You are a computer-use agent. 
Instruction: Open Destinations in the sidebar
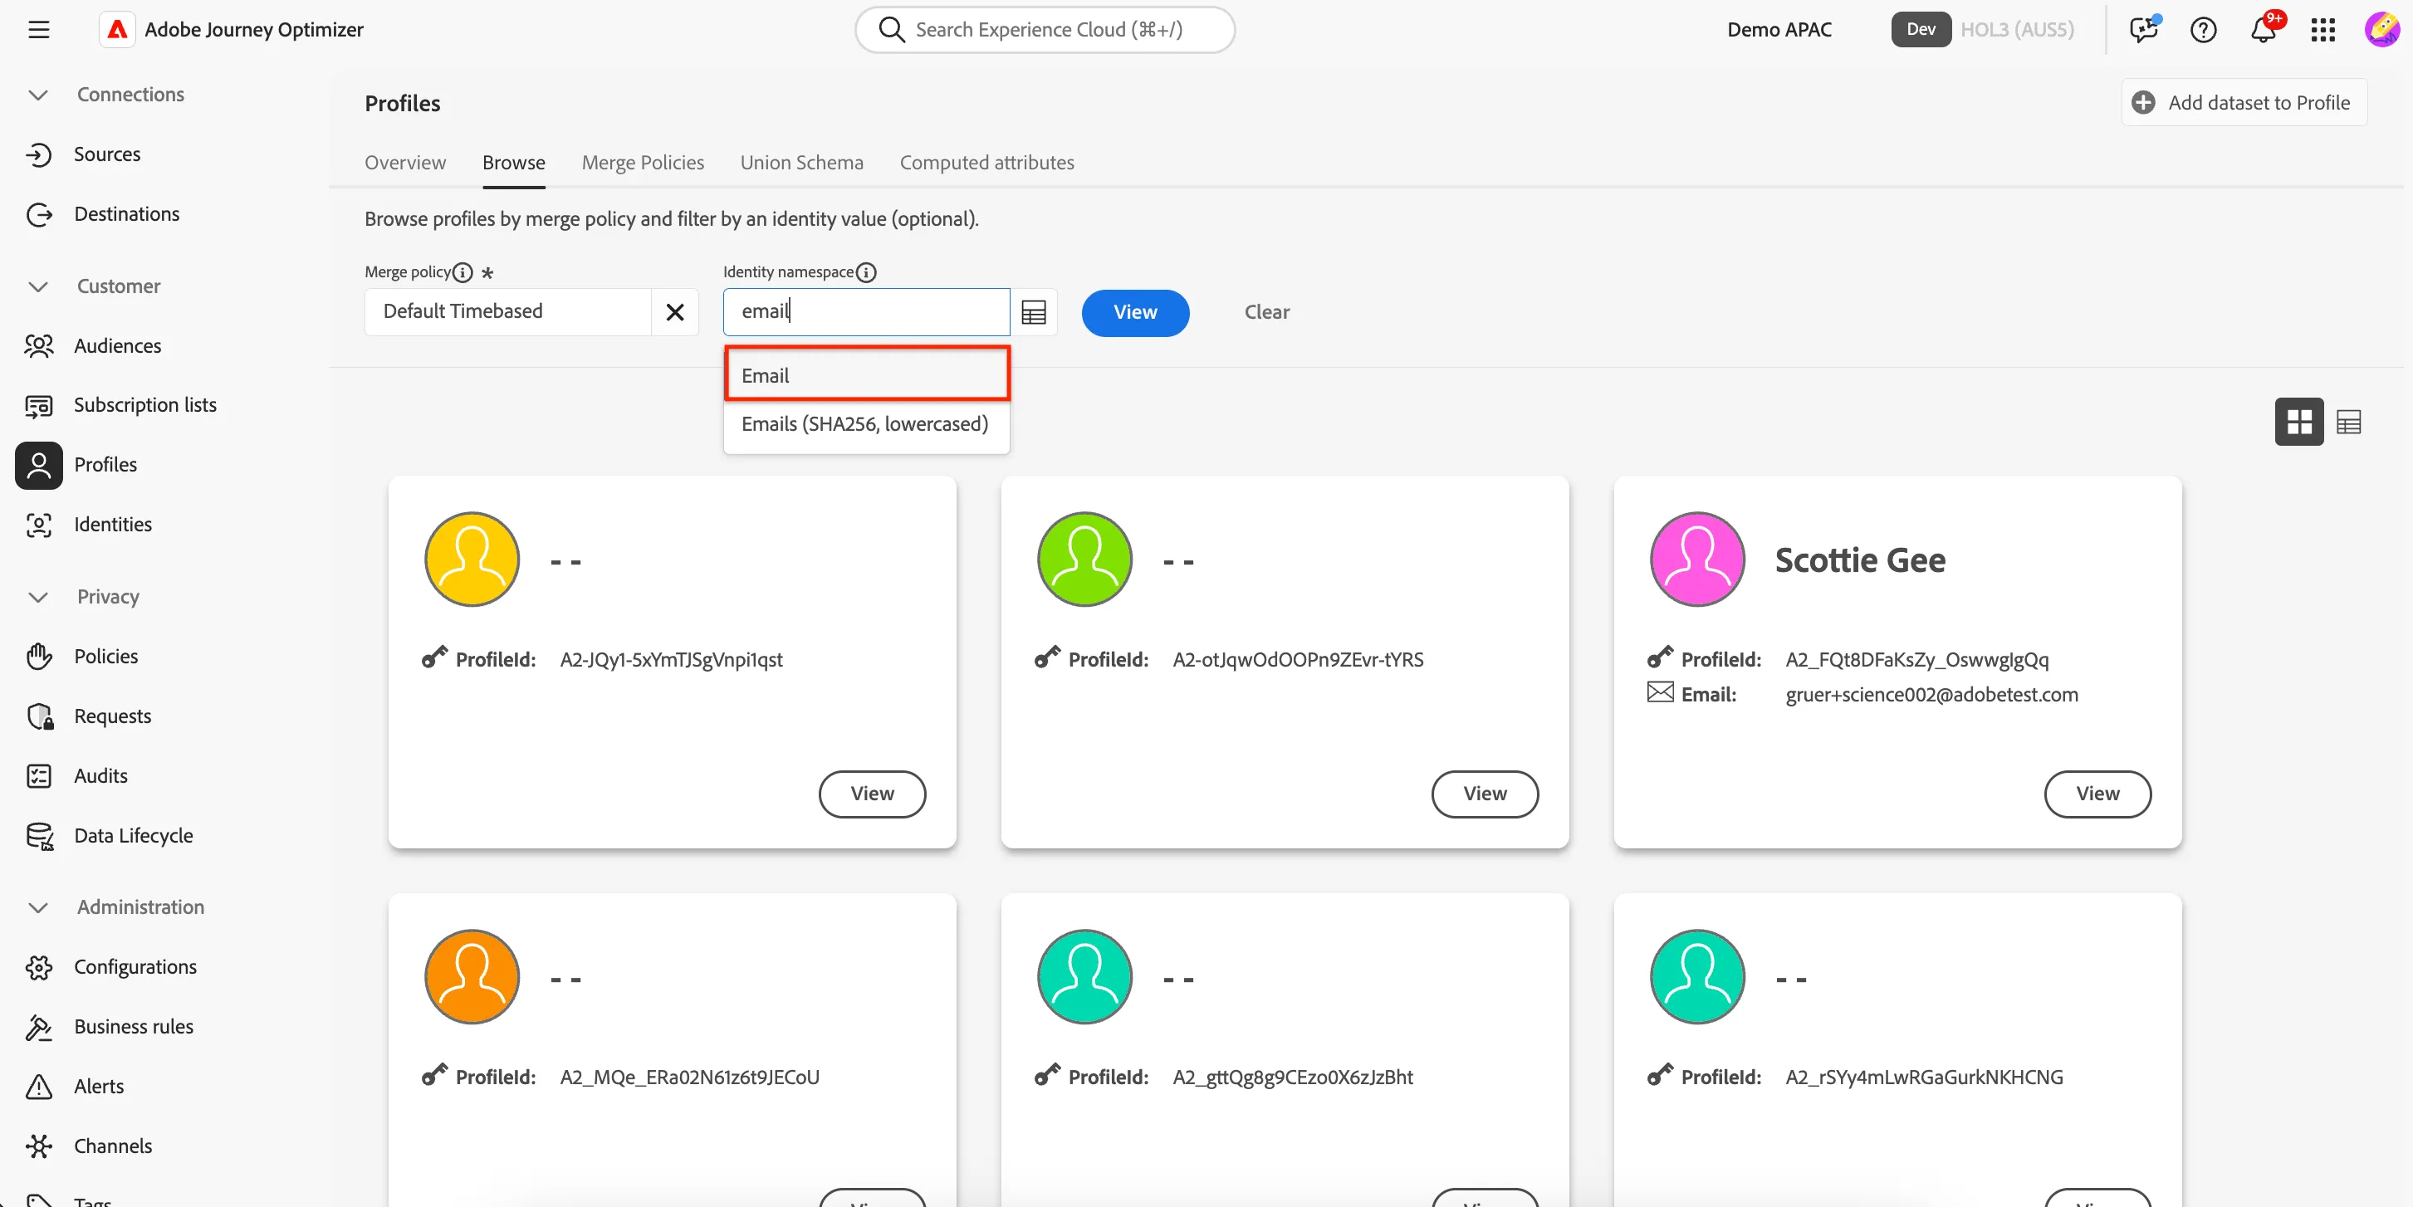(x=126, y=213)
